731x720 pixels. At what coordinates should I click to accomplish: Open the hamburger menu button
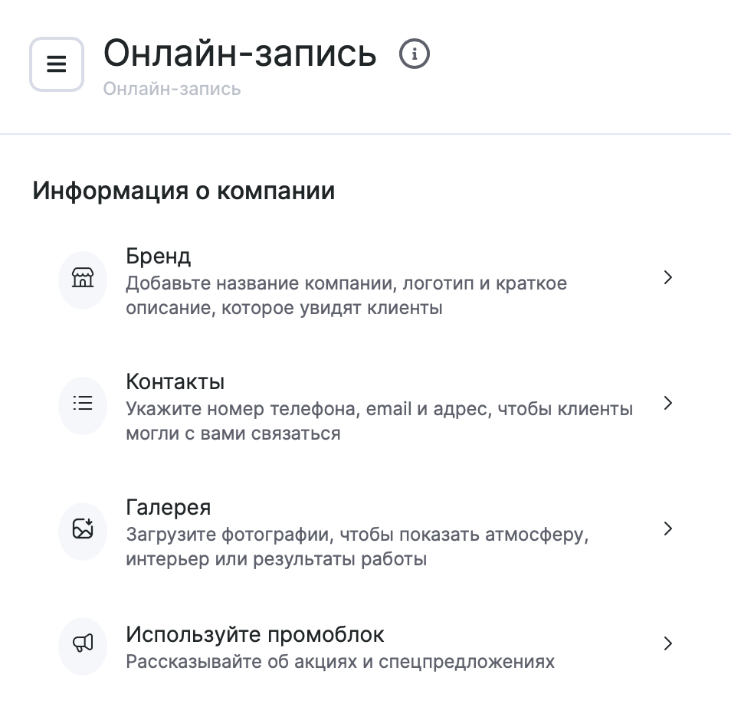[56, 64]
